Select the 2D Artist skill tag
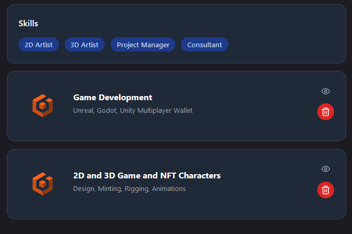The width and height of the screenshot is (352, 234). [38, 45]
